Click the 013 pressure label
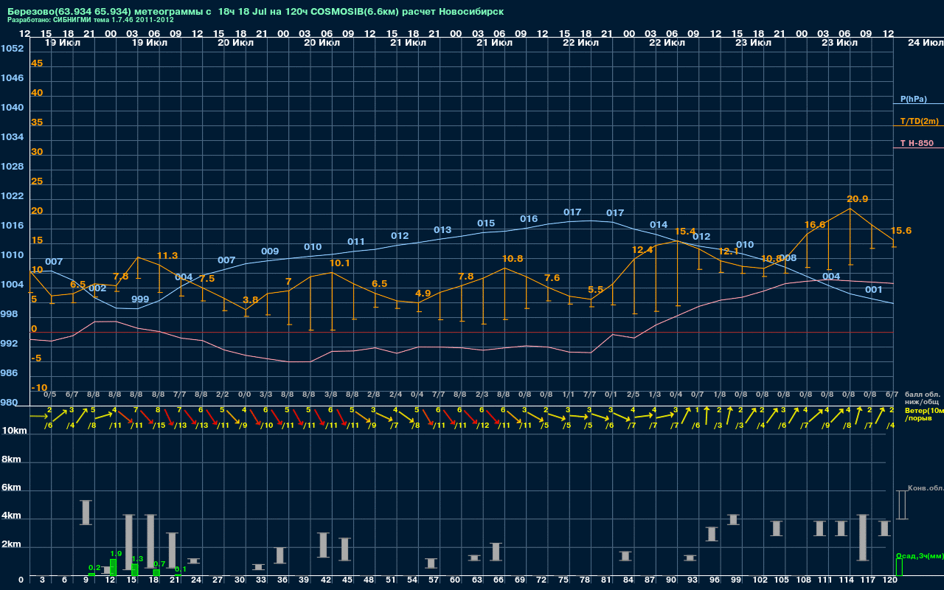 pos(442,230)
